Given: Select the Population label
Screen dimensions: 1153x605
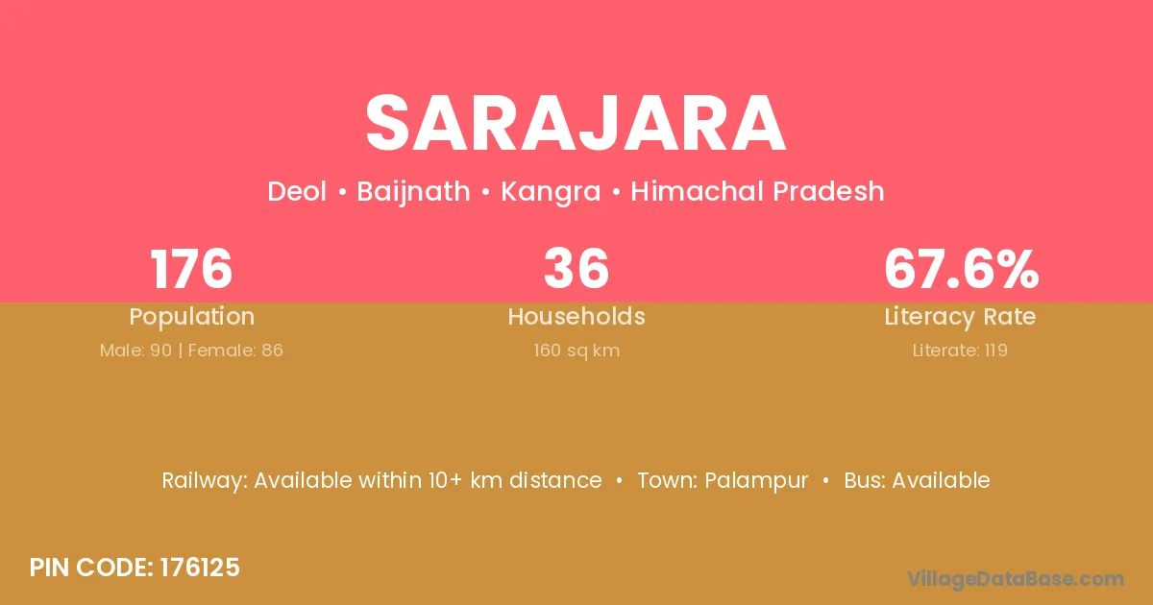Looking at the screenshot, I should click(x=191, y=317).
